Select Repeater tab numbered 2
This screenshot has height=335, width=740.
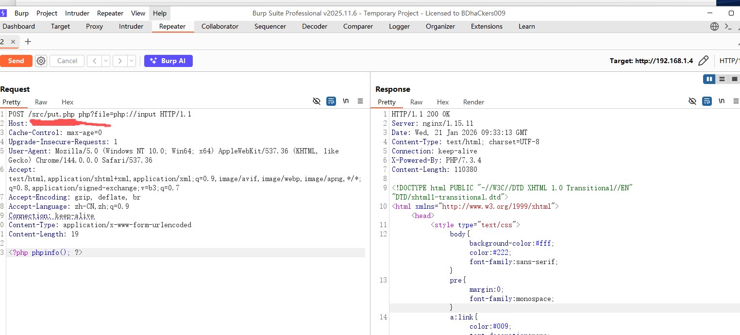[x=2, y=42]
